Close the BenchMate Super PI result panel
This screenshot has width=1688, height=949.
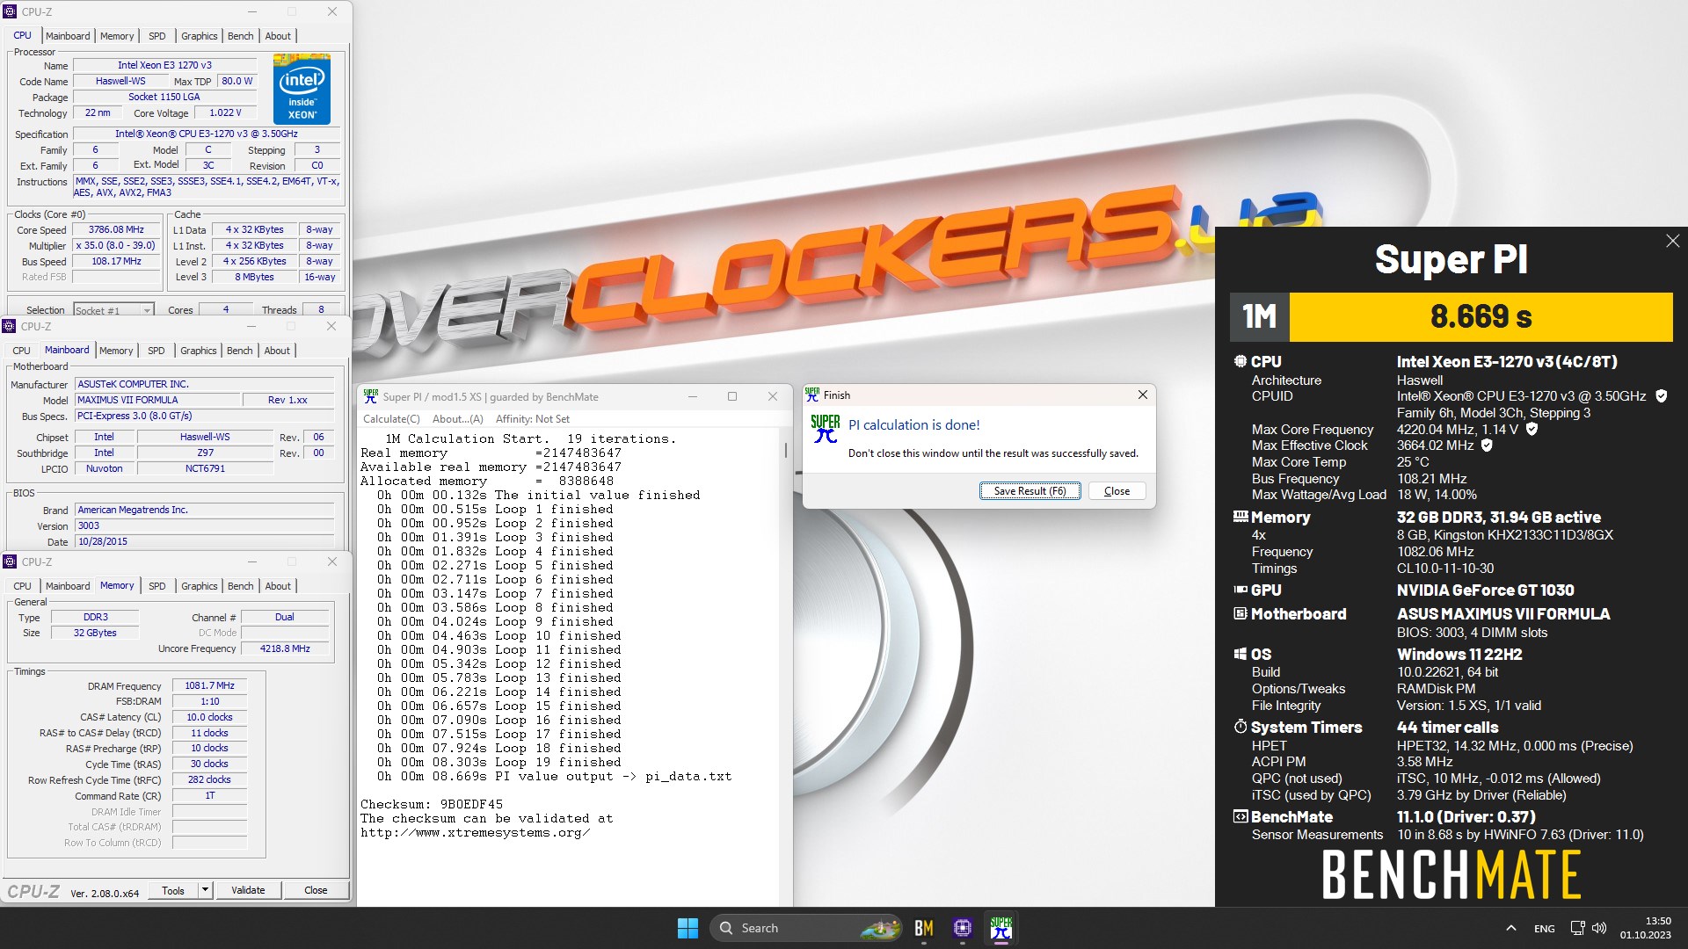click(x=1672, y=241)
